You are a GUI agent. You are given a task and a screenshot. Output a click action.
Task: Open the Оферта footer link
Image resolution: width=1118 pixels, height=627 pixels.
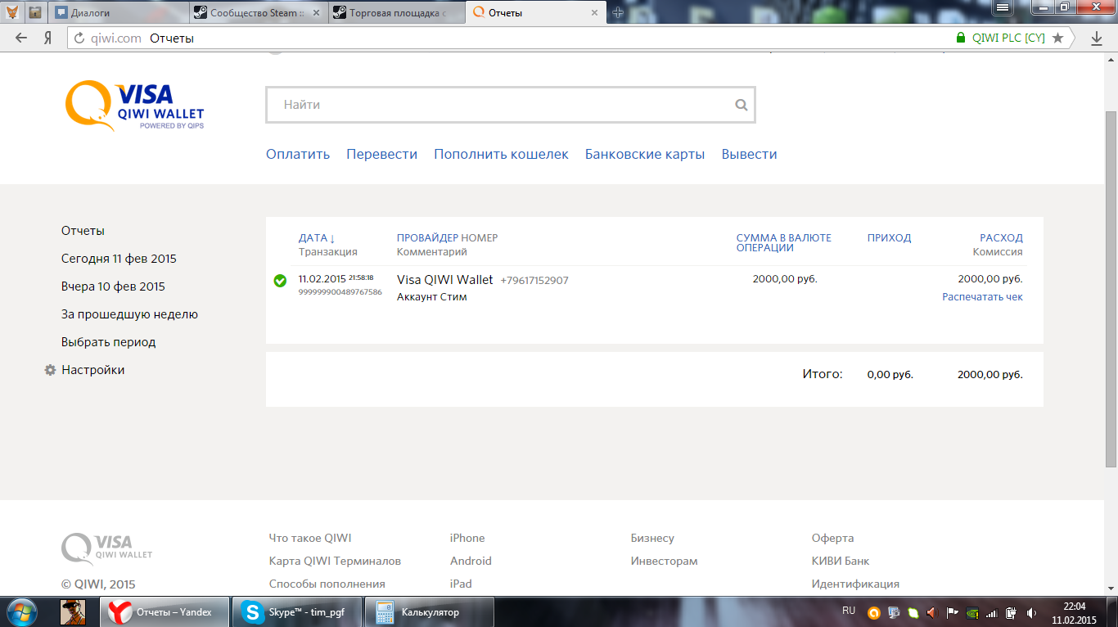[x=832, y=538]
